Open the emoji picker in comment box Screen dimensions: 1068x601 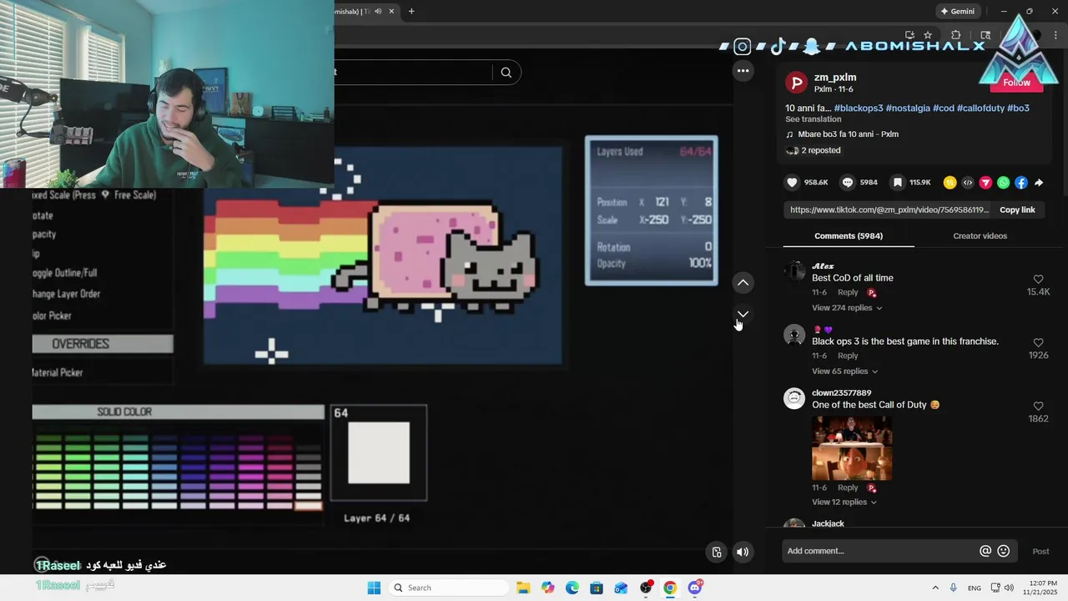1004,551
